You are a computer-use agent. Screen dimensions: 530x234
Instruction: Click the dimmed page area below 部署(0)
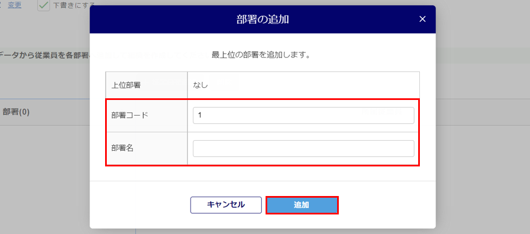click(45, 179)
